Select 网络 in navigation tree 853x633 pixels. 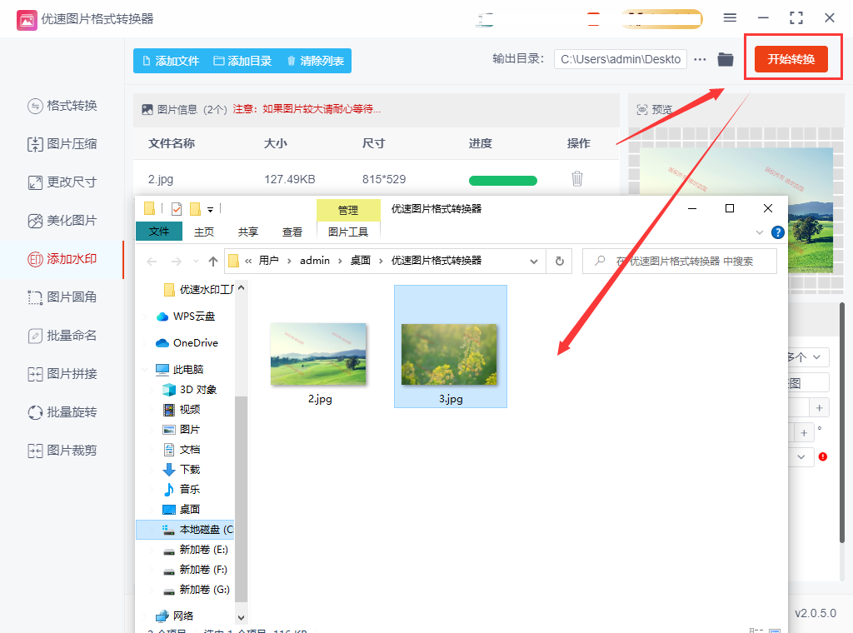click(x=175, y=616)
